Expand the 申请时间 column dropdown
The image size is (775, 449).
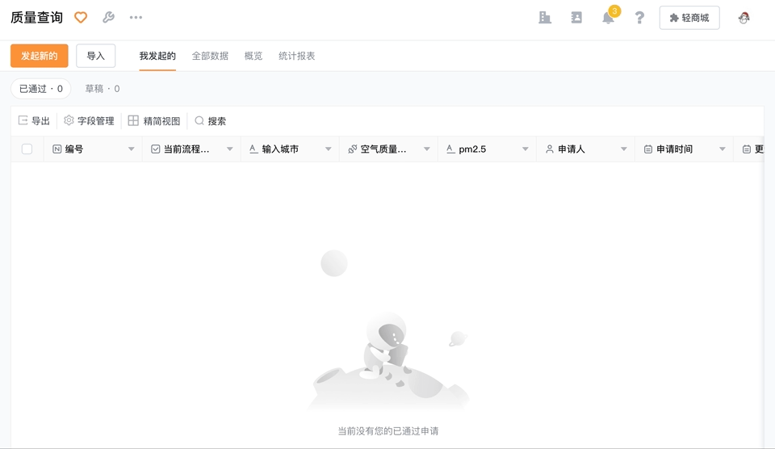point(722,149)
